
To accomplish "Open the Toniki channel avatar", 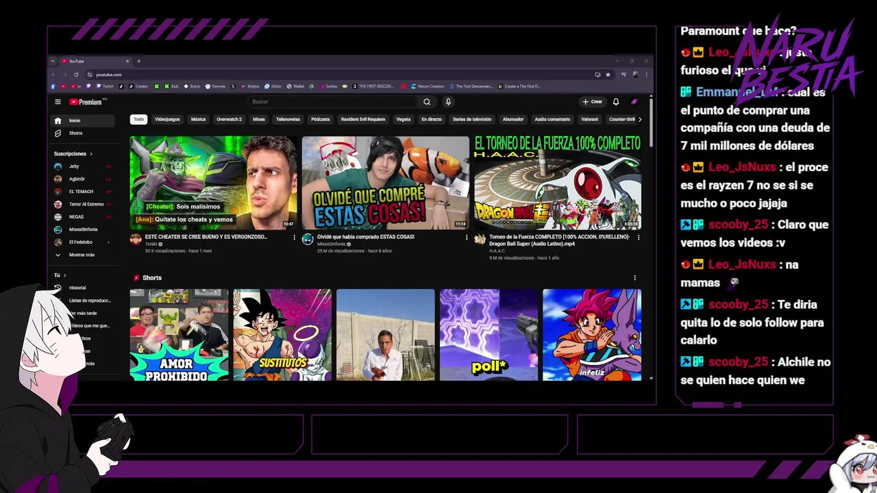I will [136, 239].
